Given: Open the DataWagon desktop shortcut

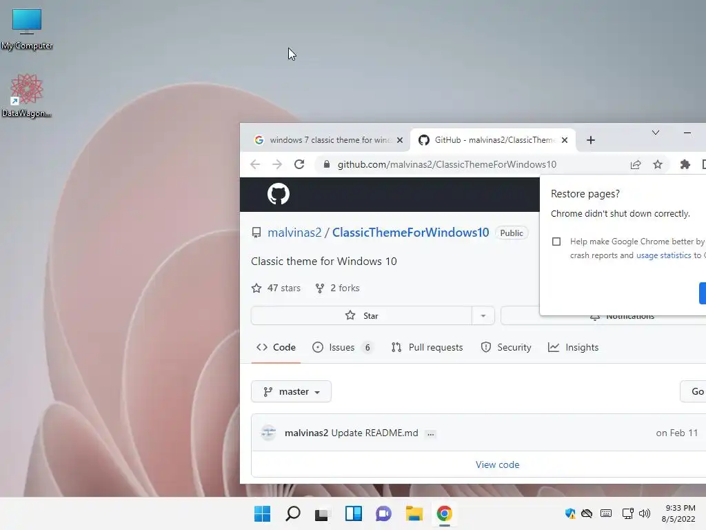Looking at the screenshot, I should point(27,96).
